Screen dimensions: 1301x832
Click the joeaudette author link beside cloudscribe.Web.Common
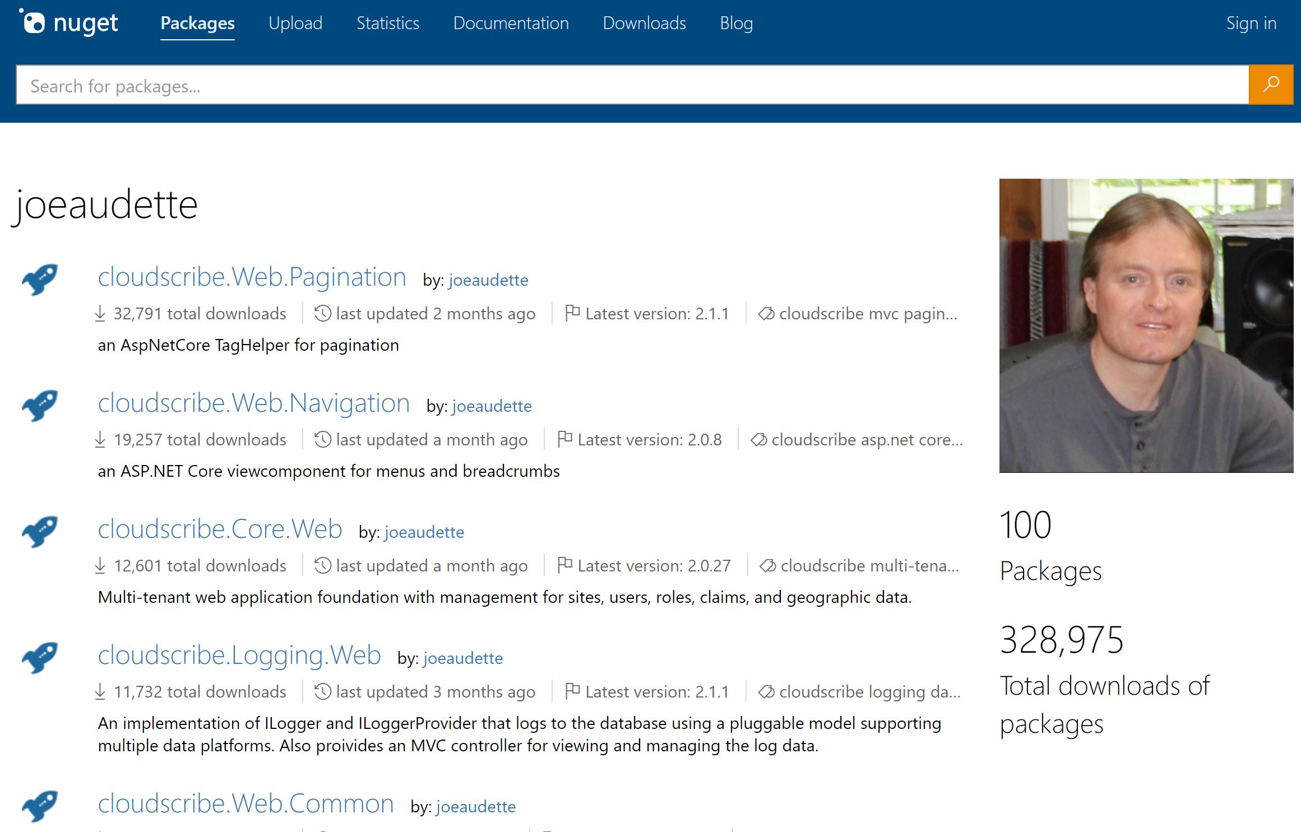476,806
